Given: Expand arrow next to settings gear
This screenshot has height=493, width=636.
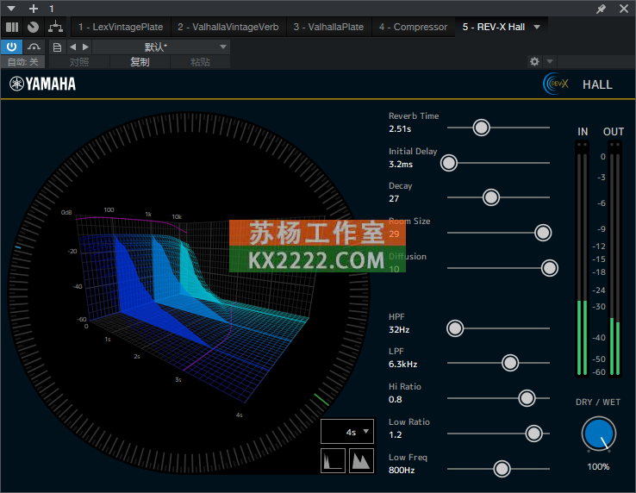Looking at the screenshot, I should [x=550, y=62].
